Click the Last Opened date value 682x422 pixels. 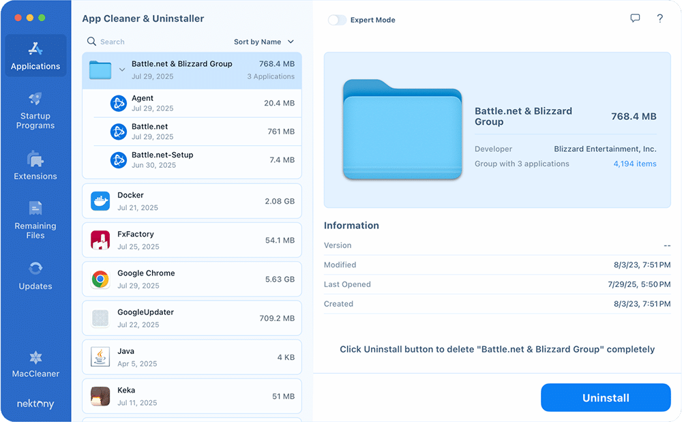point(639,284)
